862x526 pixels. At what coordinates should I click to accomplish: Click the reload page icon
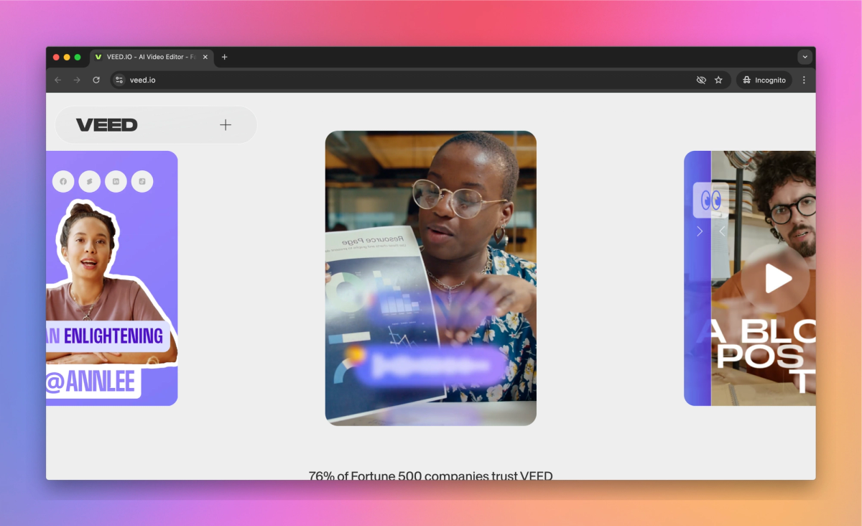pyautogui.click(x=96, y=80)
